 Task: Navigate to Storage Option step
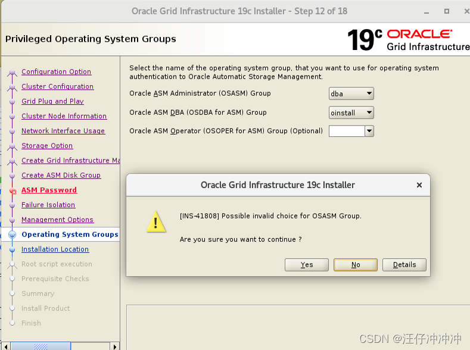pyautogui.click(x=47, y=145)
